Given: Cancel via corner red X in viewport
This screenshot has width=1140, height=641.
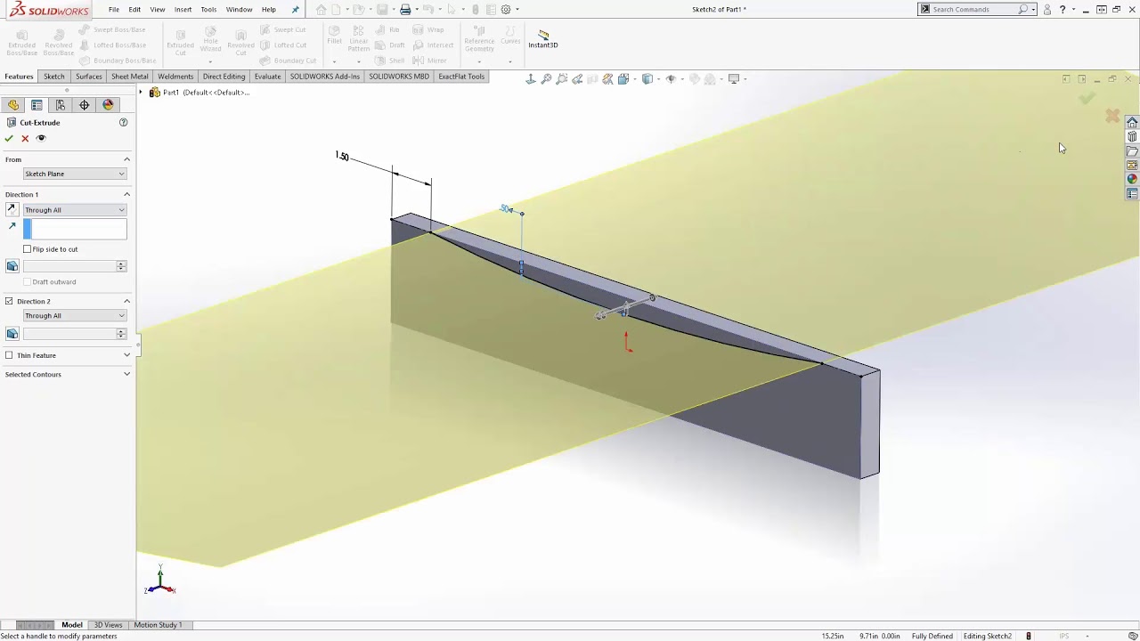Looking at the screenshot, I should pyautogui.click(x=1112, y=116).
